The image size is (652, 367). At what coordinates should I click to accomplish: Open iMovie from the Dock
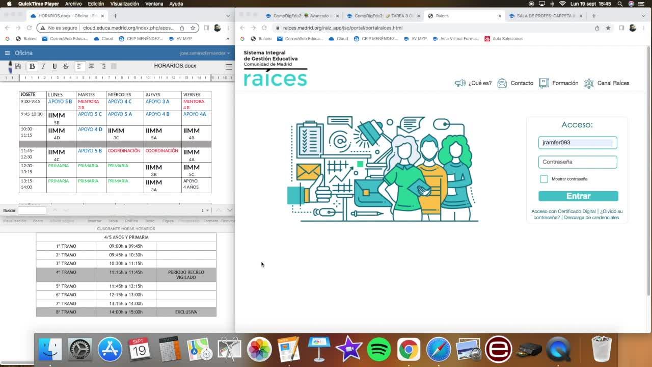coord(348,350)
